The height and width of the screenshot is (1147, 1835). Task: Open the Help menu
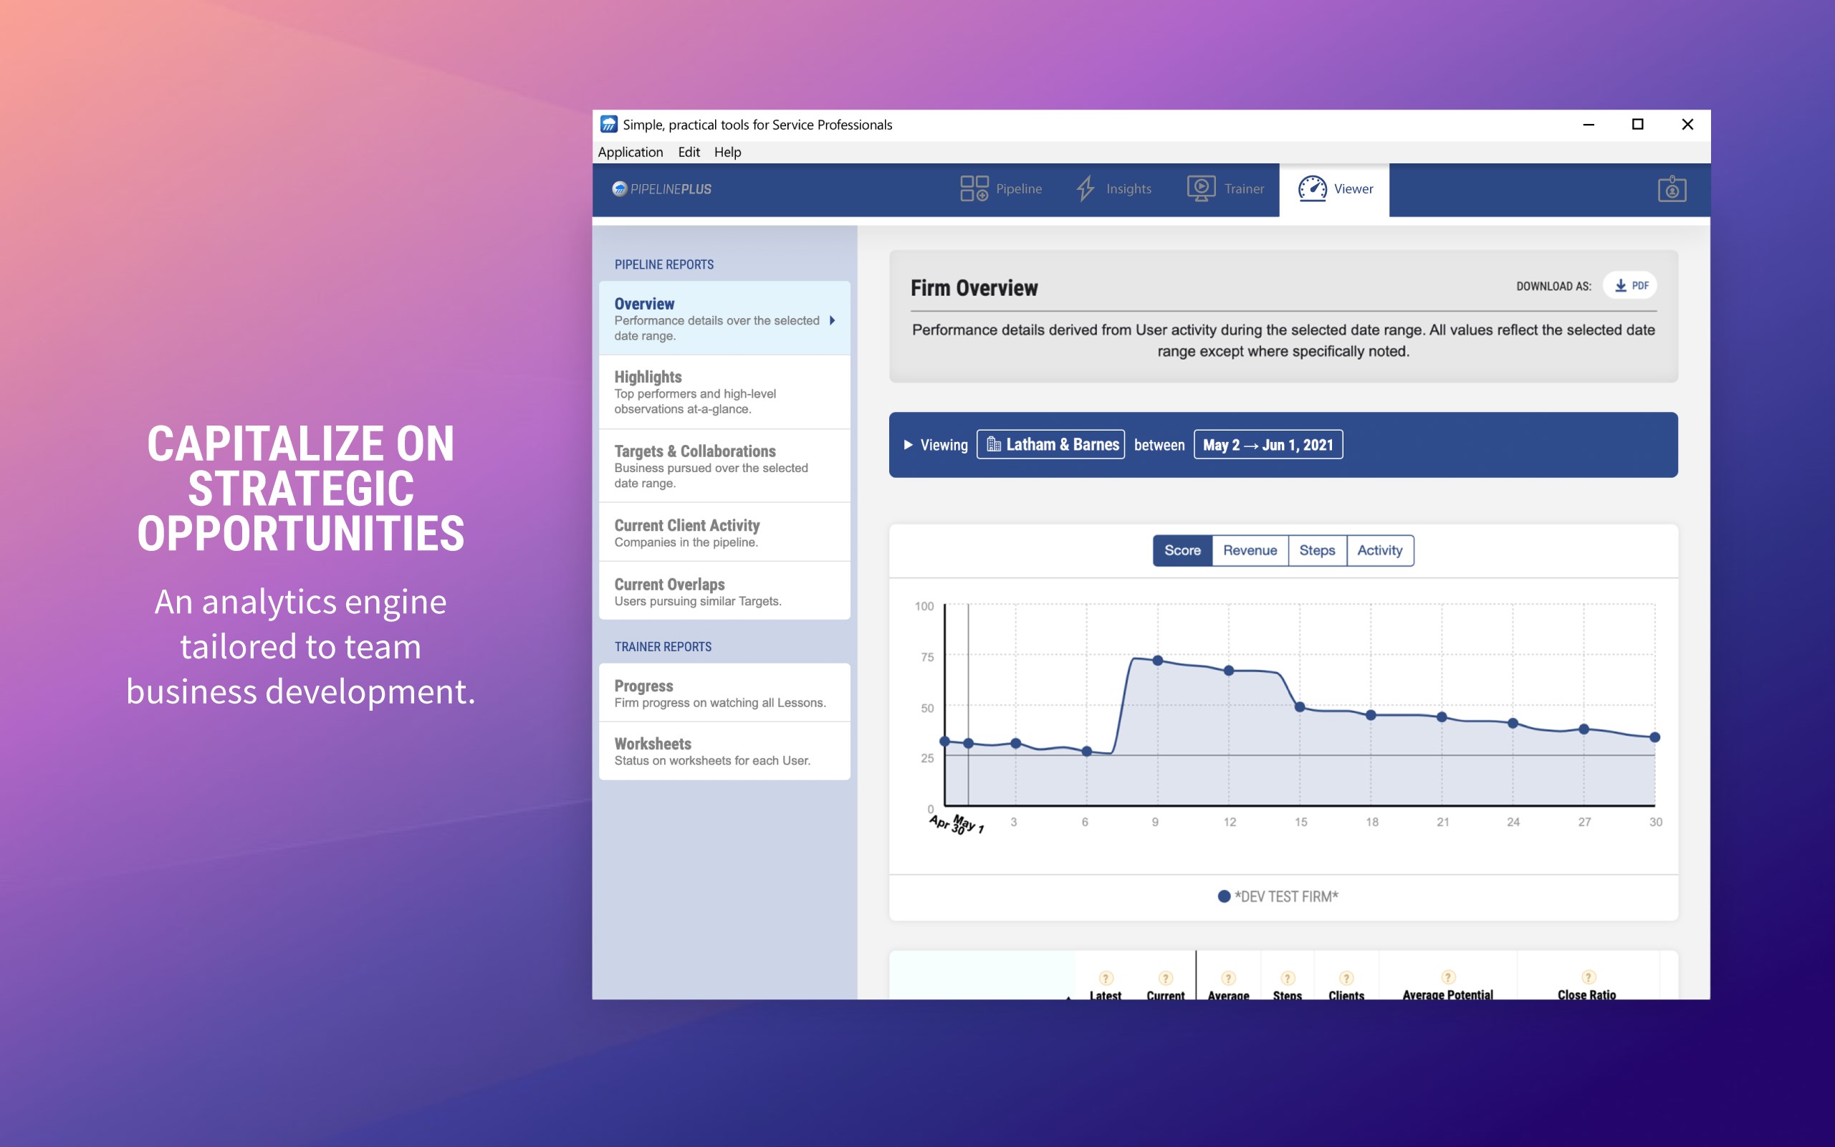coord(727,153)
